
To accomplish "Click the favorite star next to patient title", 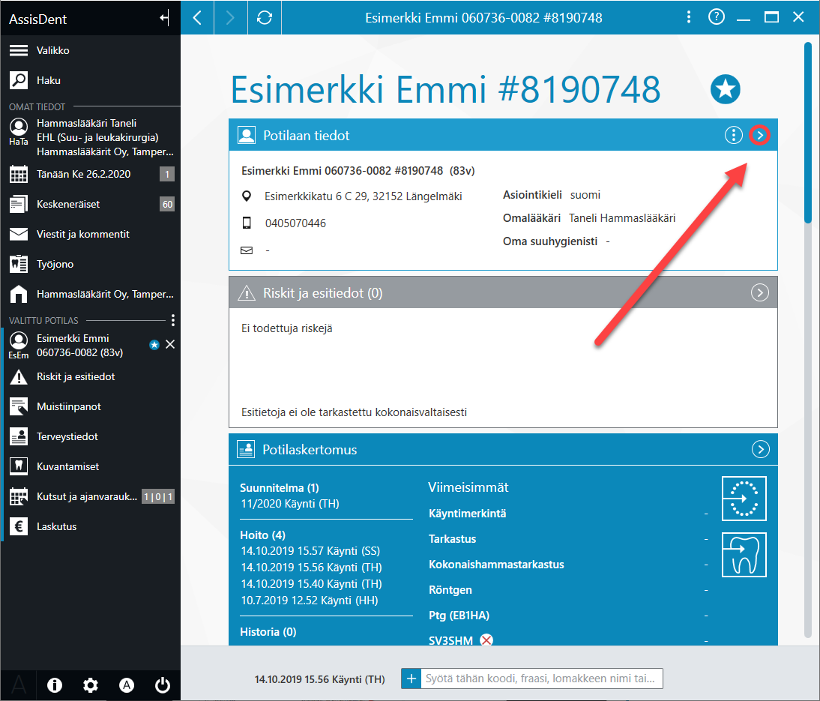I will 726,89.
